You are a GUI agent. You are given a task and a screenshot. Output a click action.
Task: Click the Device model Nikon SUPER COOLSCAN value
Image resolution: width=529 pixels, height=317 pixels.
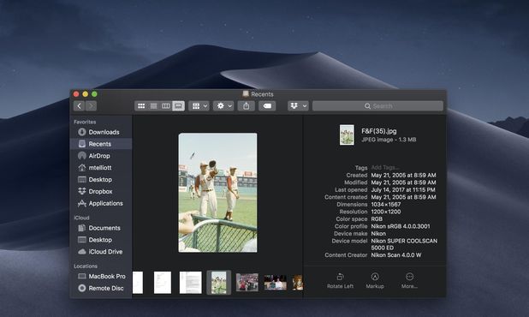point(404,244)
